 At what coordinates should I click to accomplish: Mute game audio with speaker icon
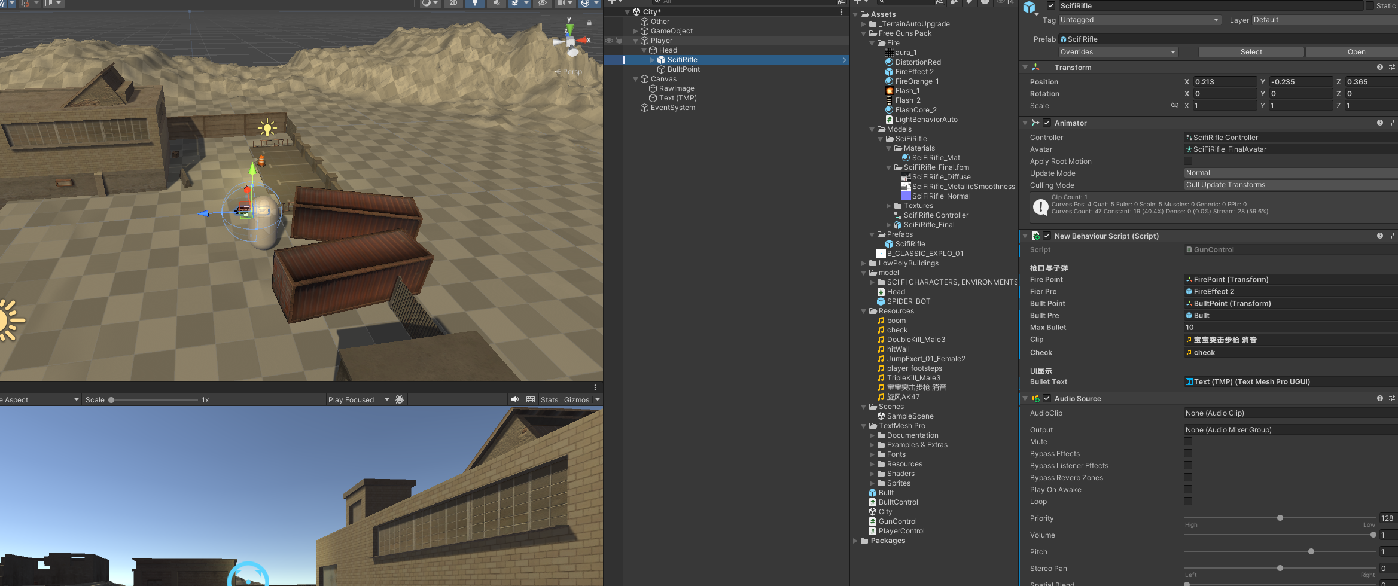tap(514, 399)
